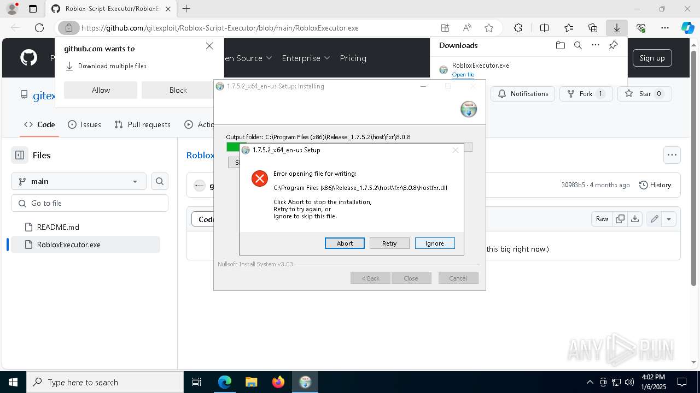Open the Collections icon
Viewport: 700px width, 393px height.
tap(593, 28)
